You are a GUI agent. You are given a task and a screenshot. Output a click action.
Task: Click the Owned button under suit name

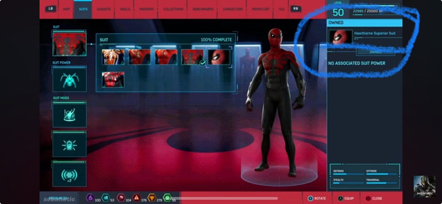[x=375, y=52]
